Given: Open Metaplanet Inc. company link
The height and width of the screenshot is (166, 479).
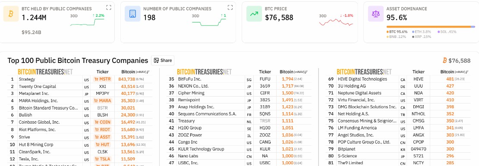Looking at the screenshot, I should tap(34, 94).
